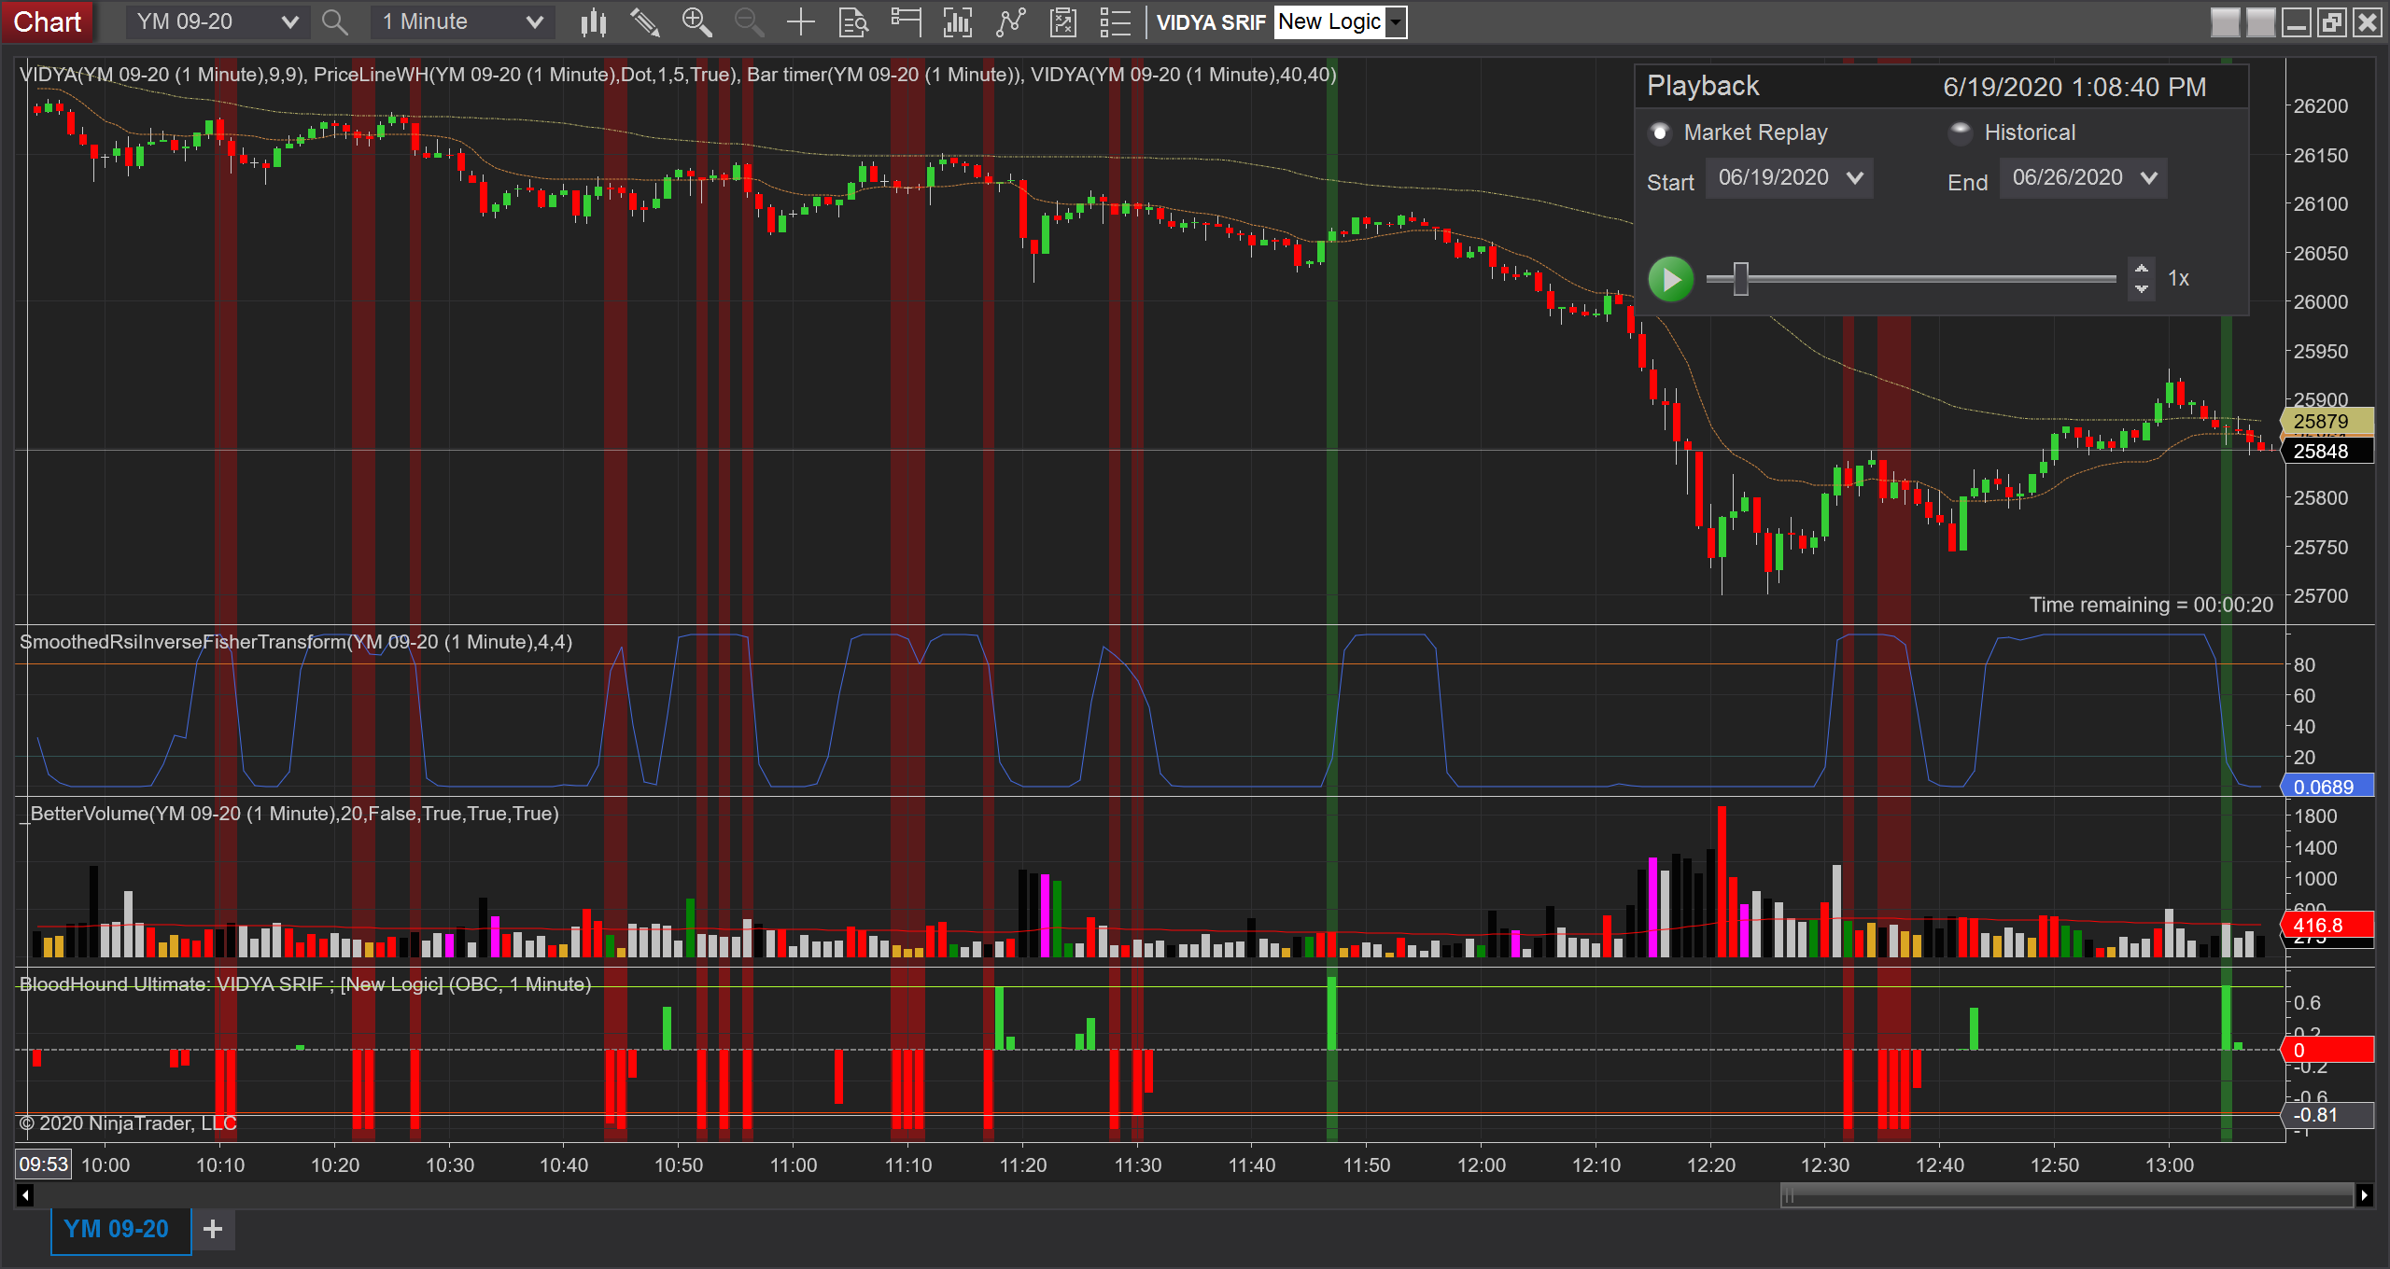The width and height of the screenshot is (2390, 1269).
Task: Click the 1x playback speed label
Action: pos(2178,278)
